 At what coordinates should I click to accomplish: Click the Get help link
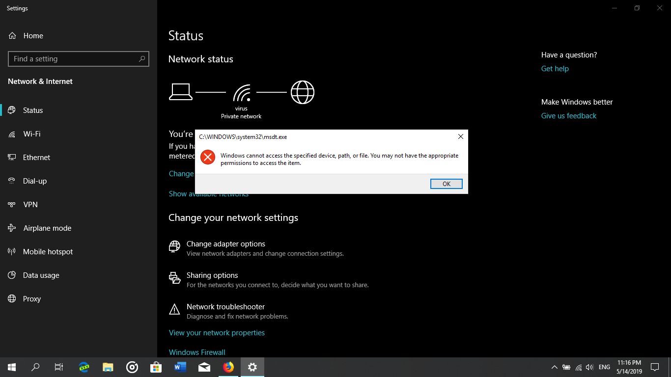555,69
